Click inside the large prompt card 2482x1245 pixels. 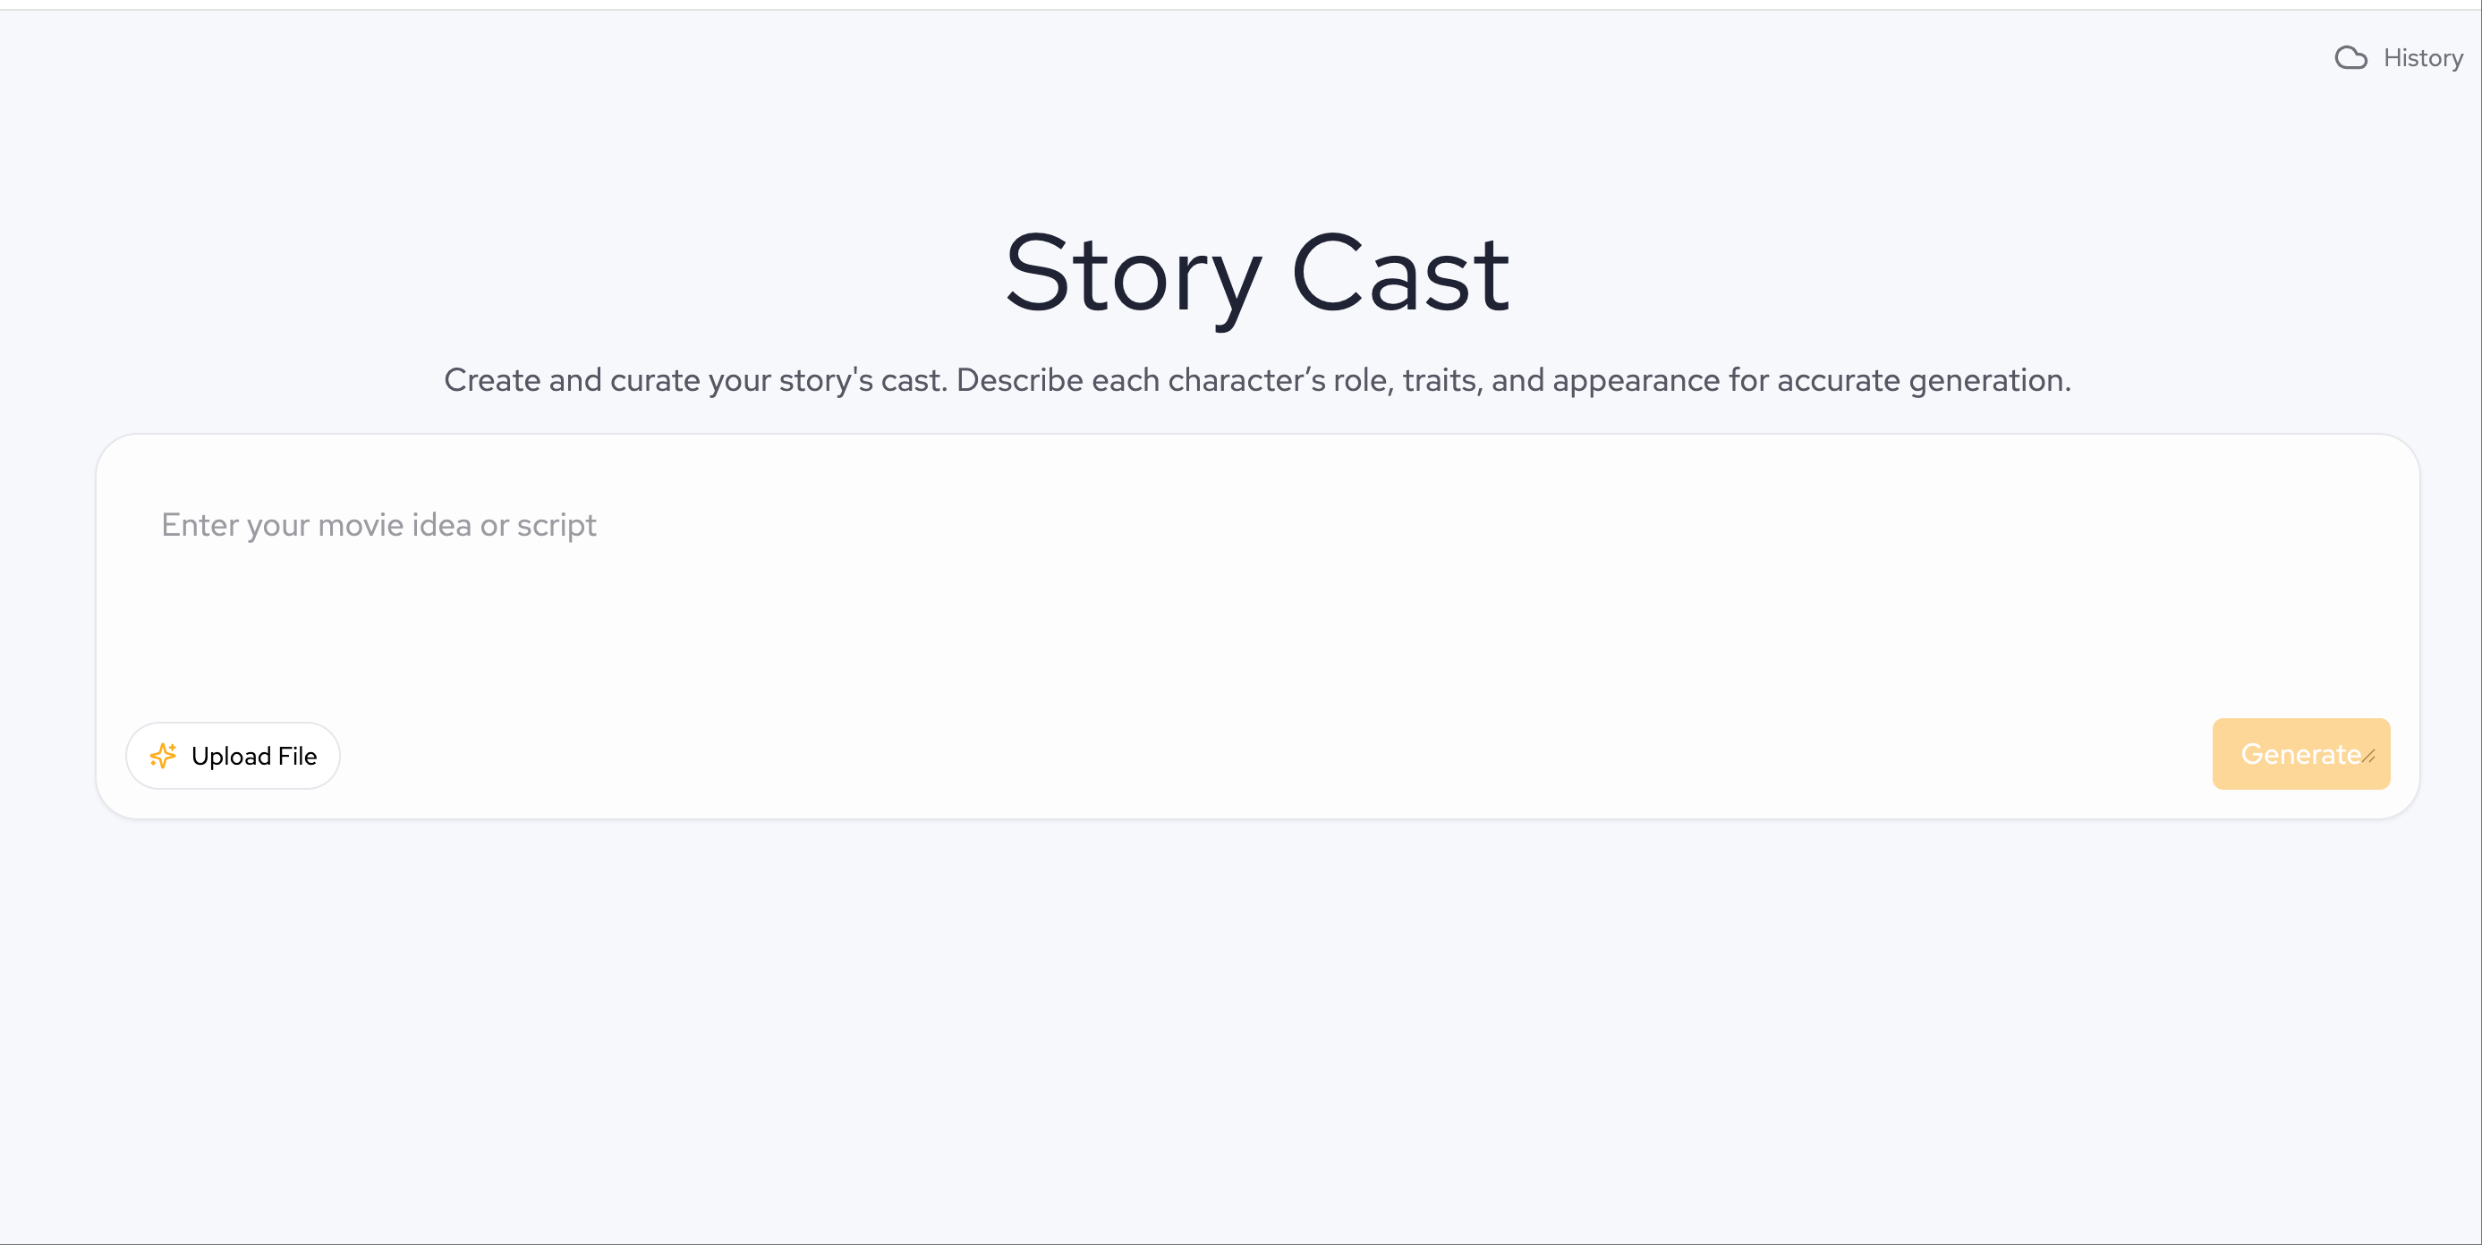coord(1241,626)
